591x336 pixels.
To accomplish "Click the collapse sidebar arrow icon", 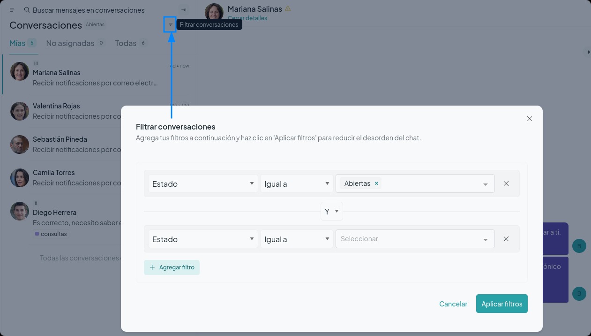I will coord(184,10).
